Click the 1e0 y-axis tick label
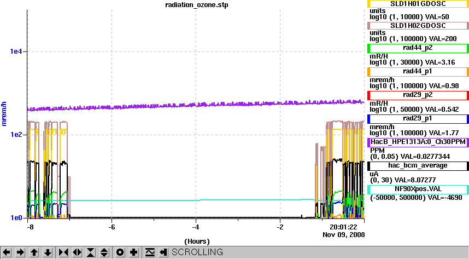The width and height of the screenshot is (469, 259). click(16, 218)
